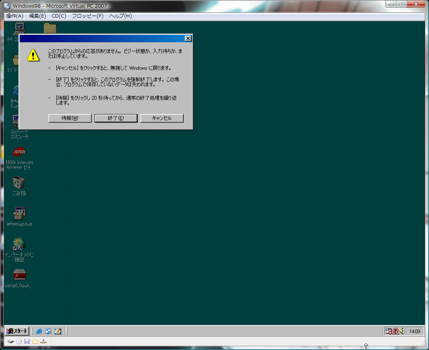Click the キャンセル button in dialog
Screen dimensions: 429x350
tap(161, 118)
